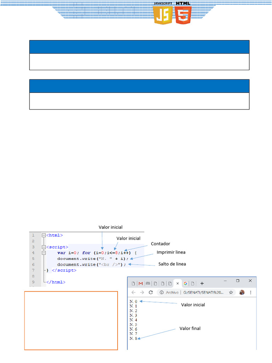Click the document.write("<br />") code line
The image size is (272, 363).
[92, 264]
